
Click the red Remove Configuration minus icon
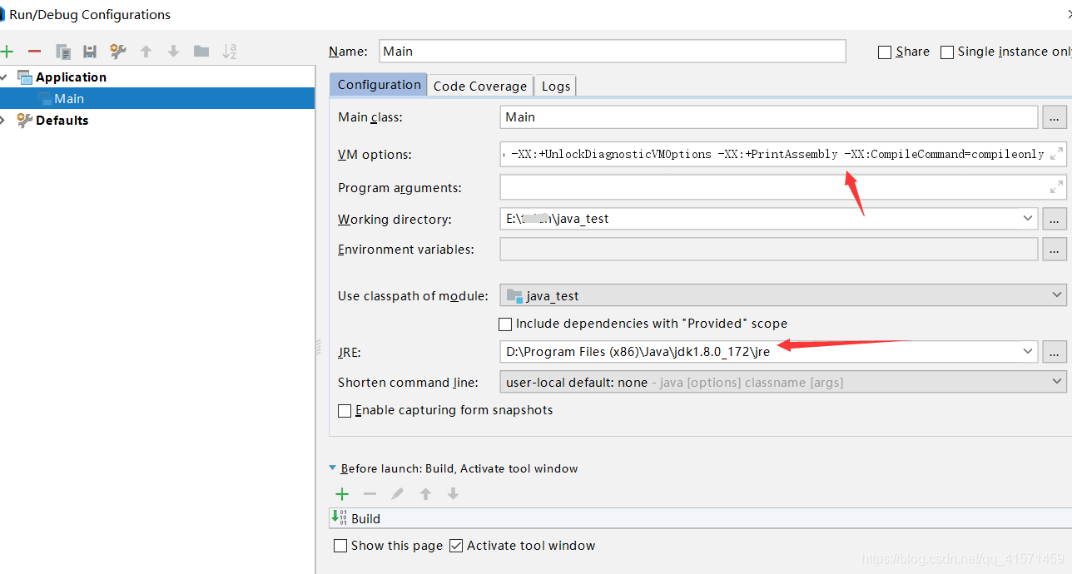[34, 52]
